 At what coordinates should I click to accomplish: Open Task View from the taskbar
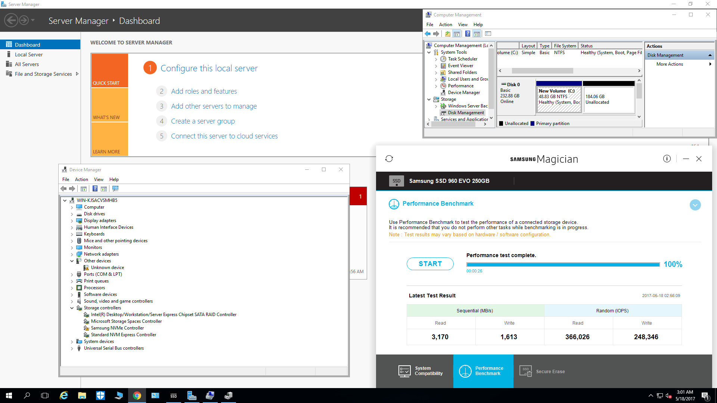point(45,396)
